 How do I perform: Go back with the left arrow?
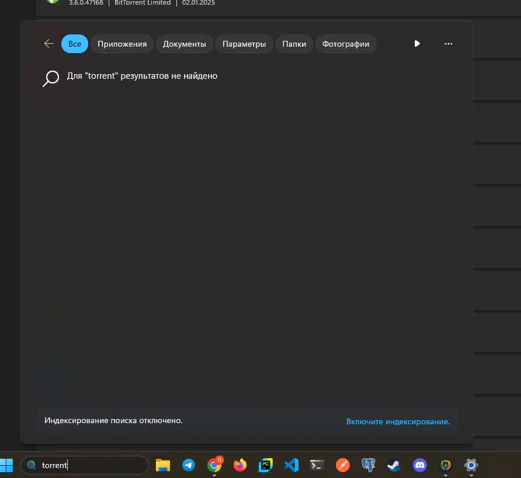(49, 44)
